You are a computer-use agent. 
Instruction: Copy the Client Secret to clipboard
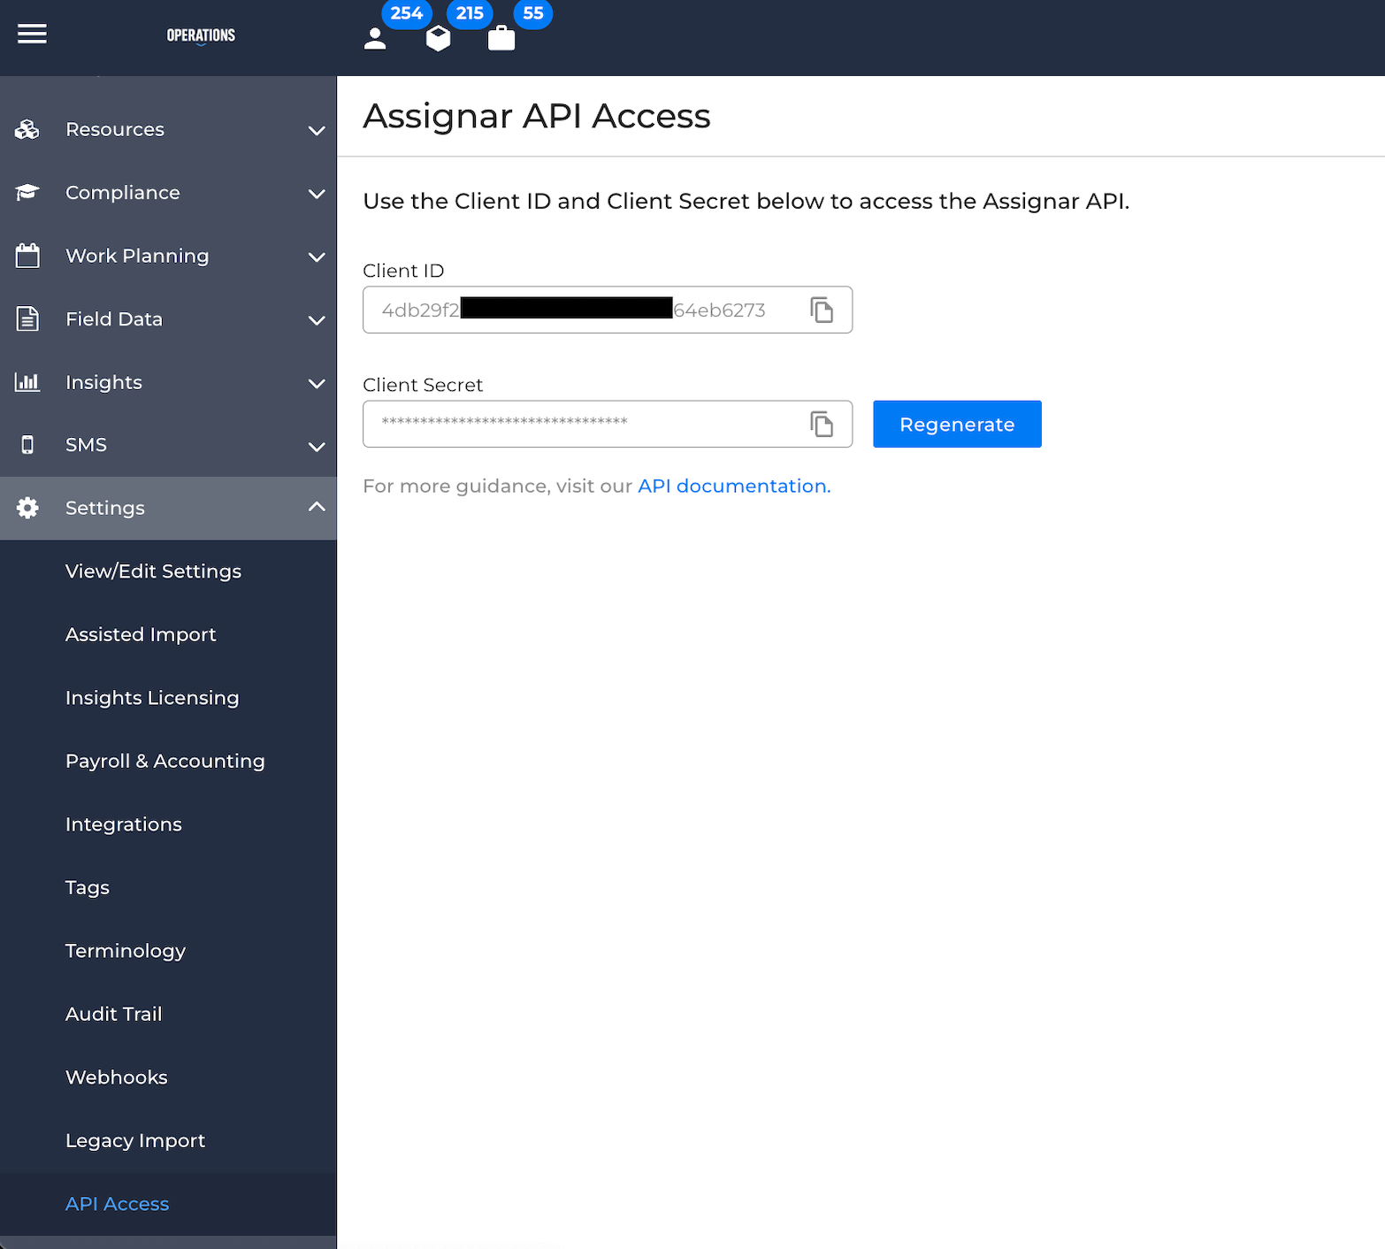(822, 424)
